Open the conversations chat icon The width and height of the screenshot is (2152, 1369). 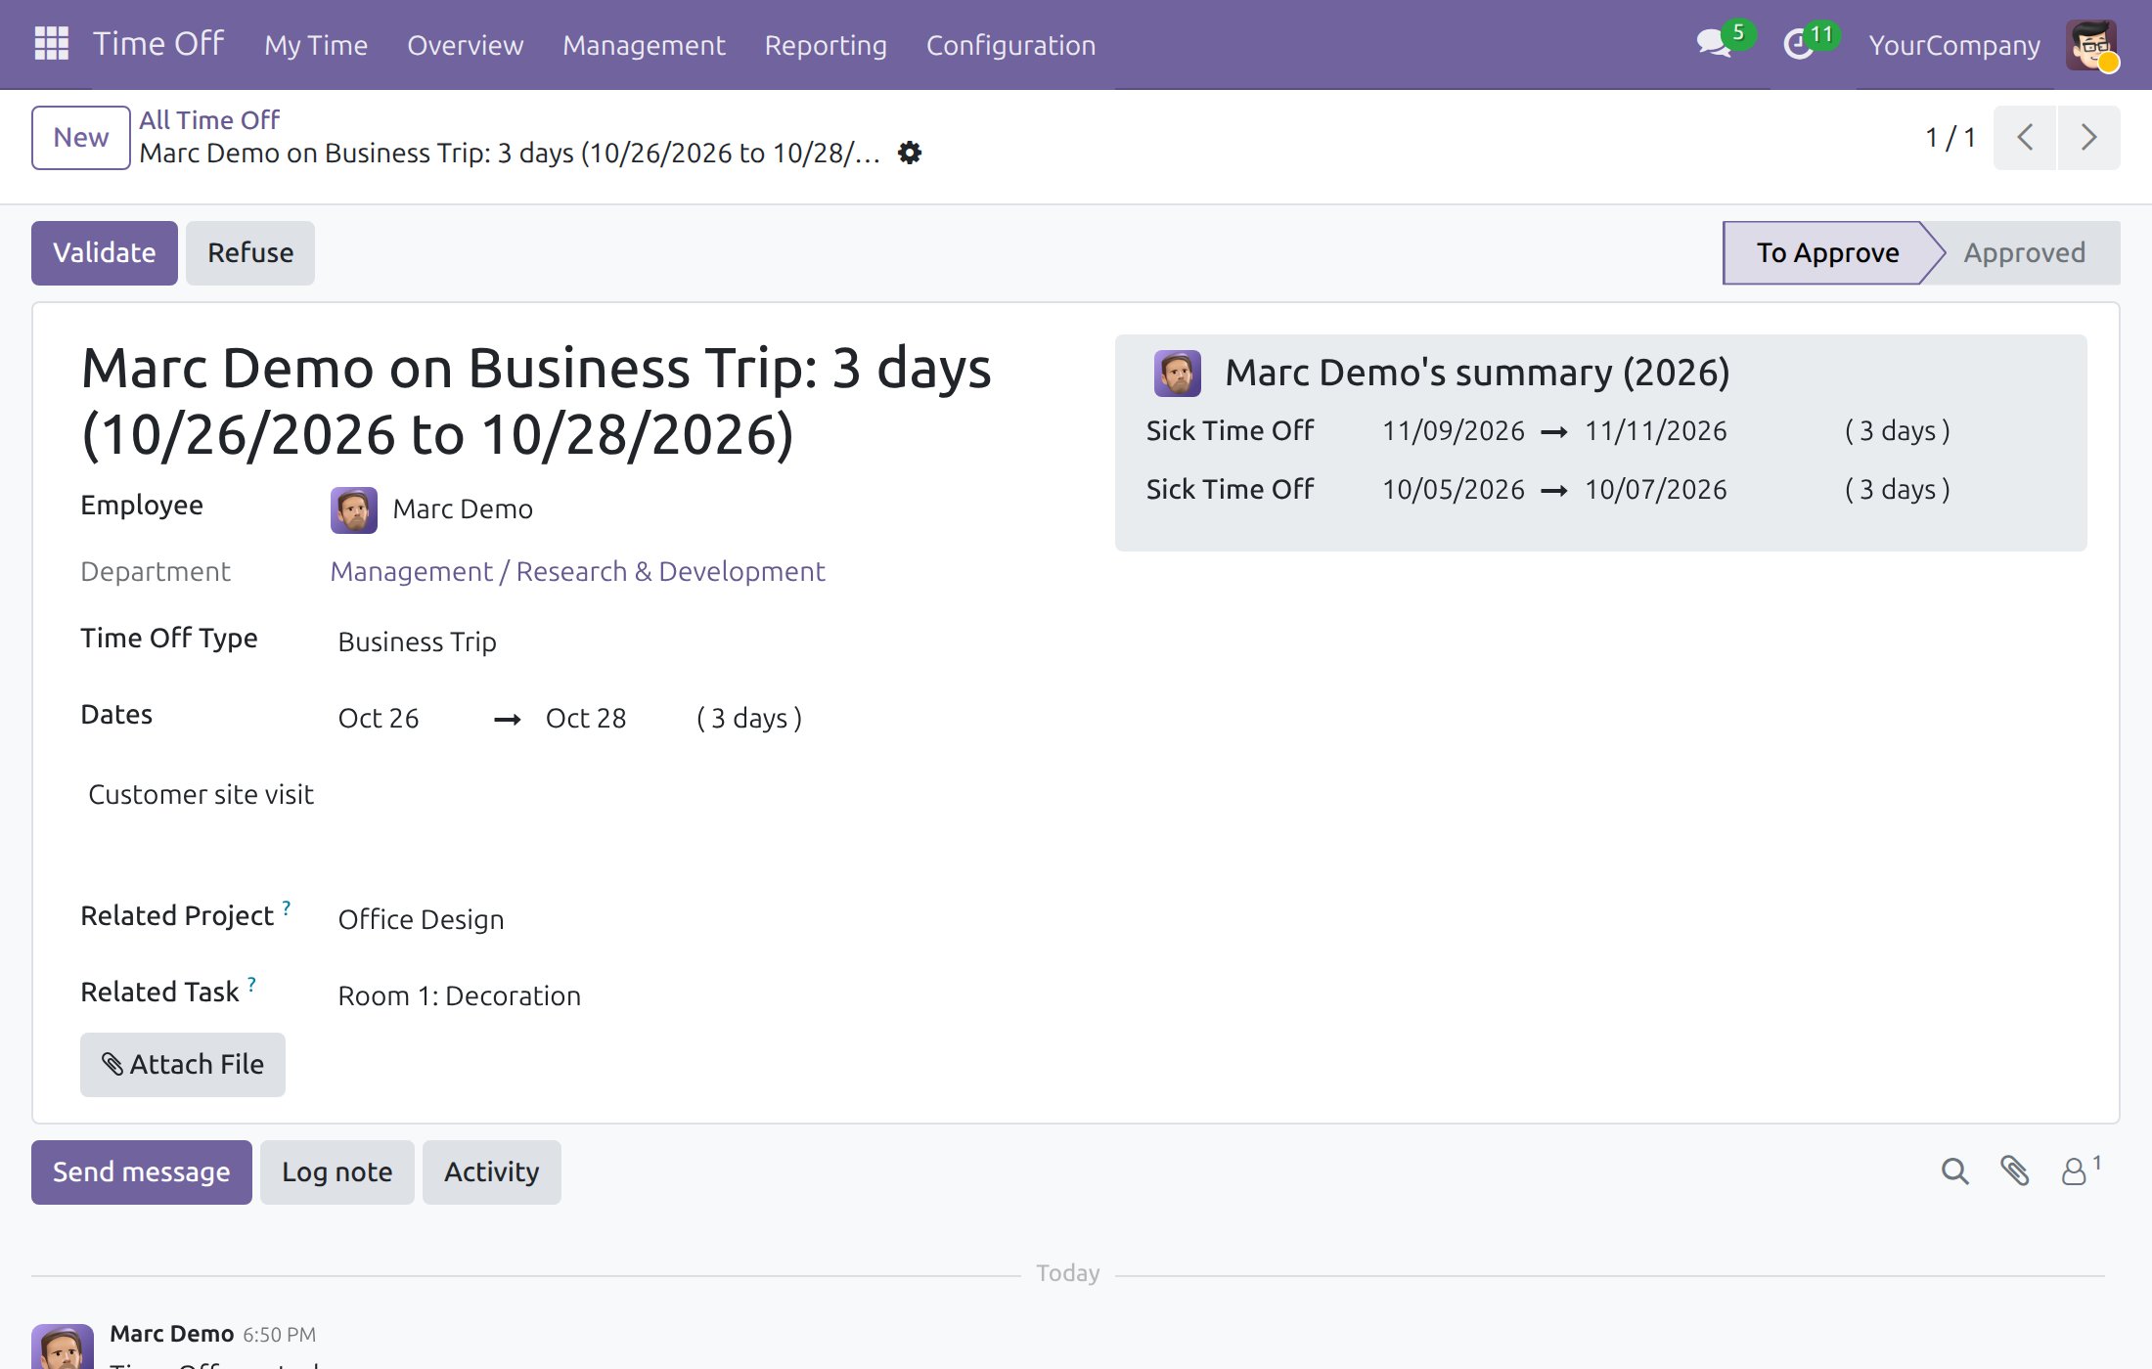click(1715, 44)
